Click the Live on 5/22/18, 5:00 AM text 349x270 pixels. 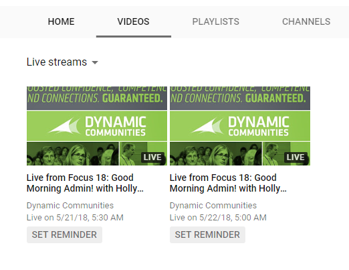click(218, 218)
